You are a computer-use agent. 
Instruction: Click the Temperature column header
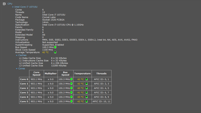pyautogui.click(x=82, y=74)
